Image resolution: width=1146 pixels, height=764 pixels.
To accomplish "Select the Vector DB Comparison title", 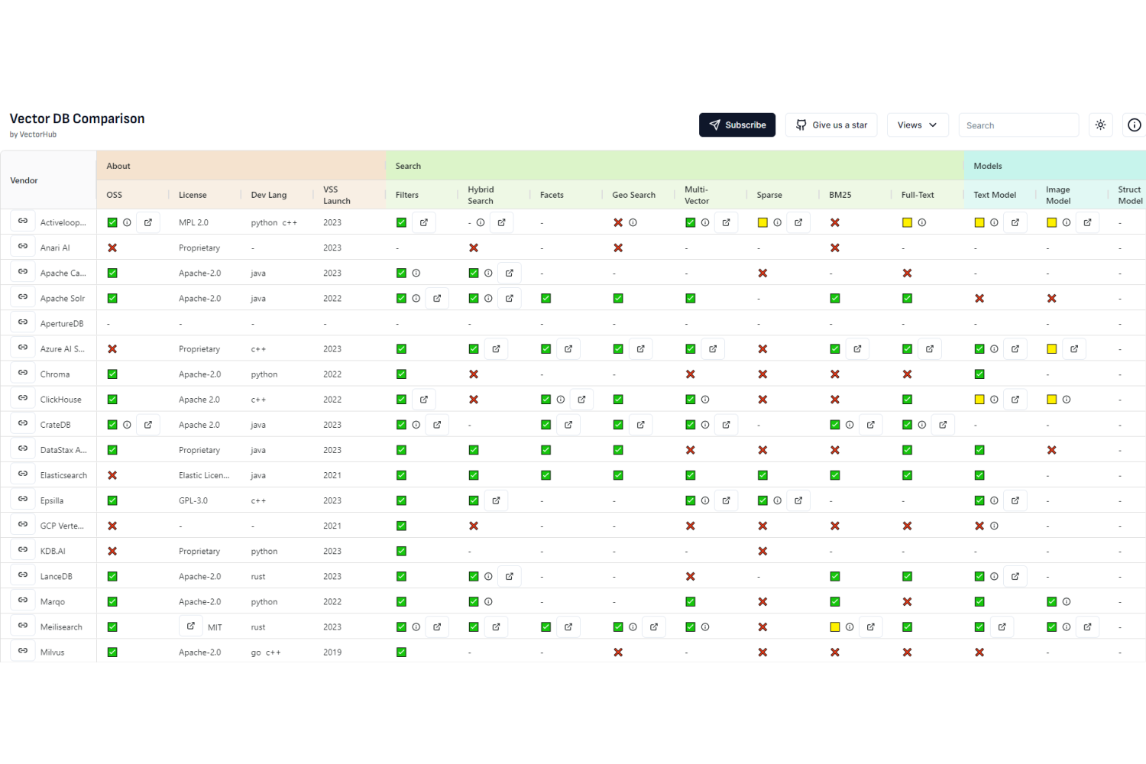I will [77, 118].
